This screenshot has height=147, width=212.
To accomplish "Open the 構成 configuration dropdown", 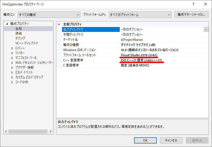I will point(49,15).
